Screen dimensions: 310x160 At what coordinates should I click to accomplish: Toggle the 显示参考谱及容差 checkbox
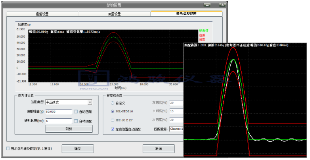8,149
